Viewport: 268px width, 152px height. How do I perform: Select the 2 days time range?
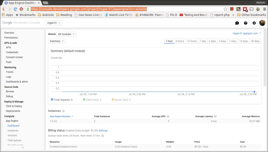212,41
